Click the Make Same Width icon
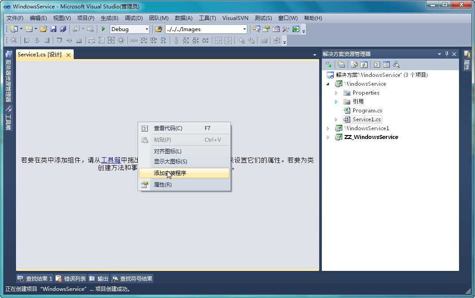Viewport: 475px width, 298px height. (91, 40)
